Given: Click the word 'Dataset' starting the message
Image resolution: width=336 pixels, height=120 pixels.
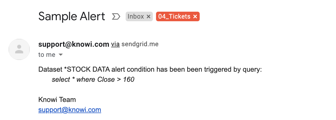Looking at the screenshot, I should (x=50, y=70).
